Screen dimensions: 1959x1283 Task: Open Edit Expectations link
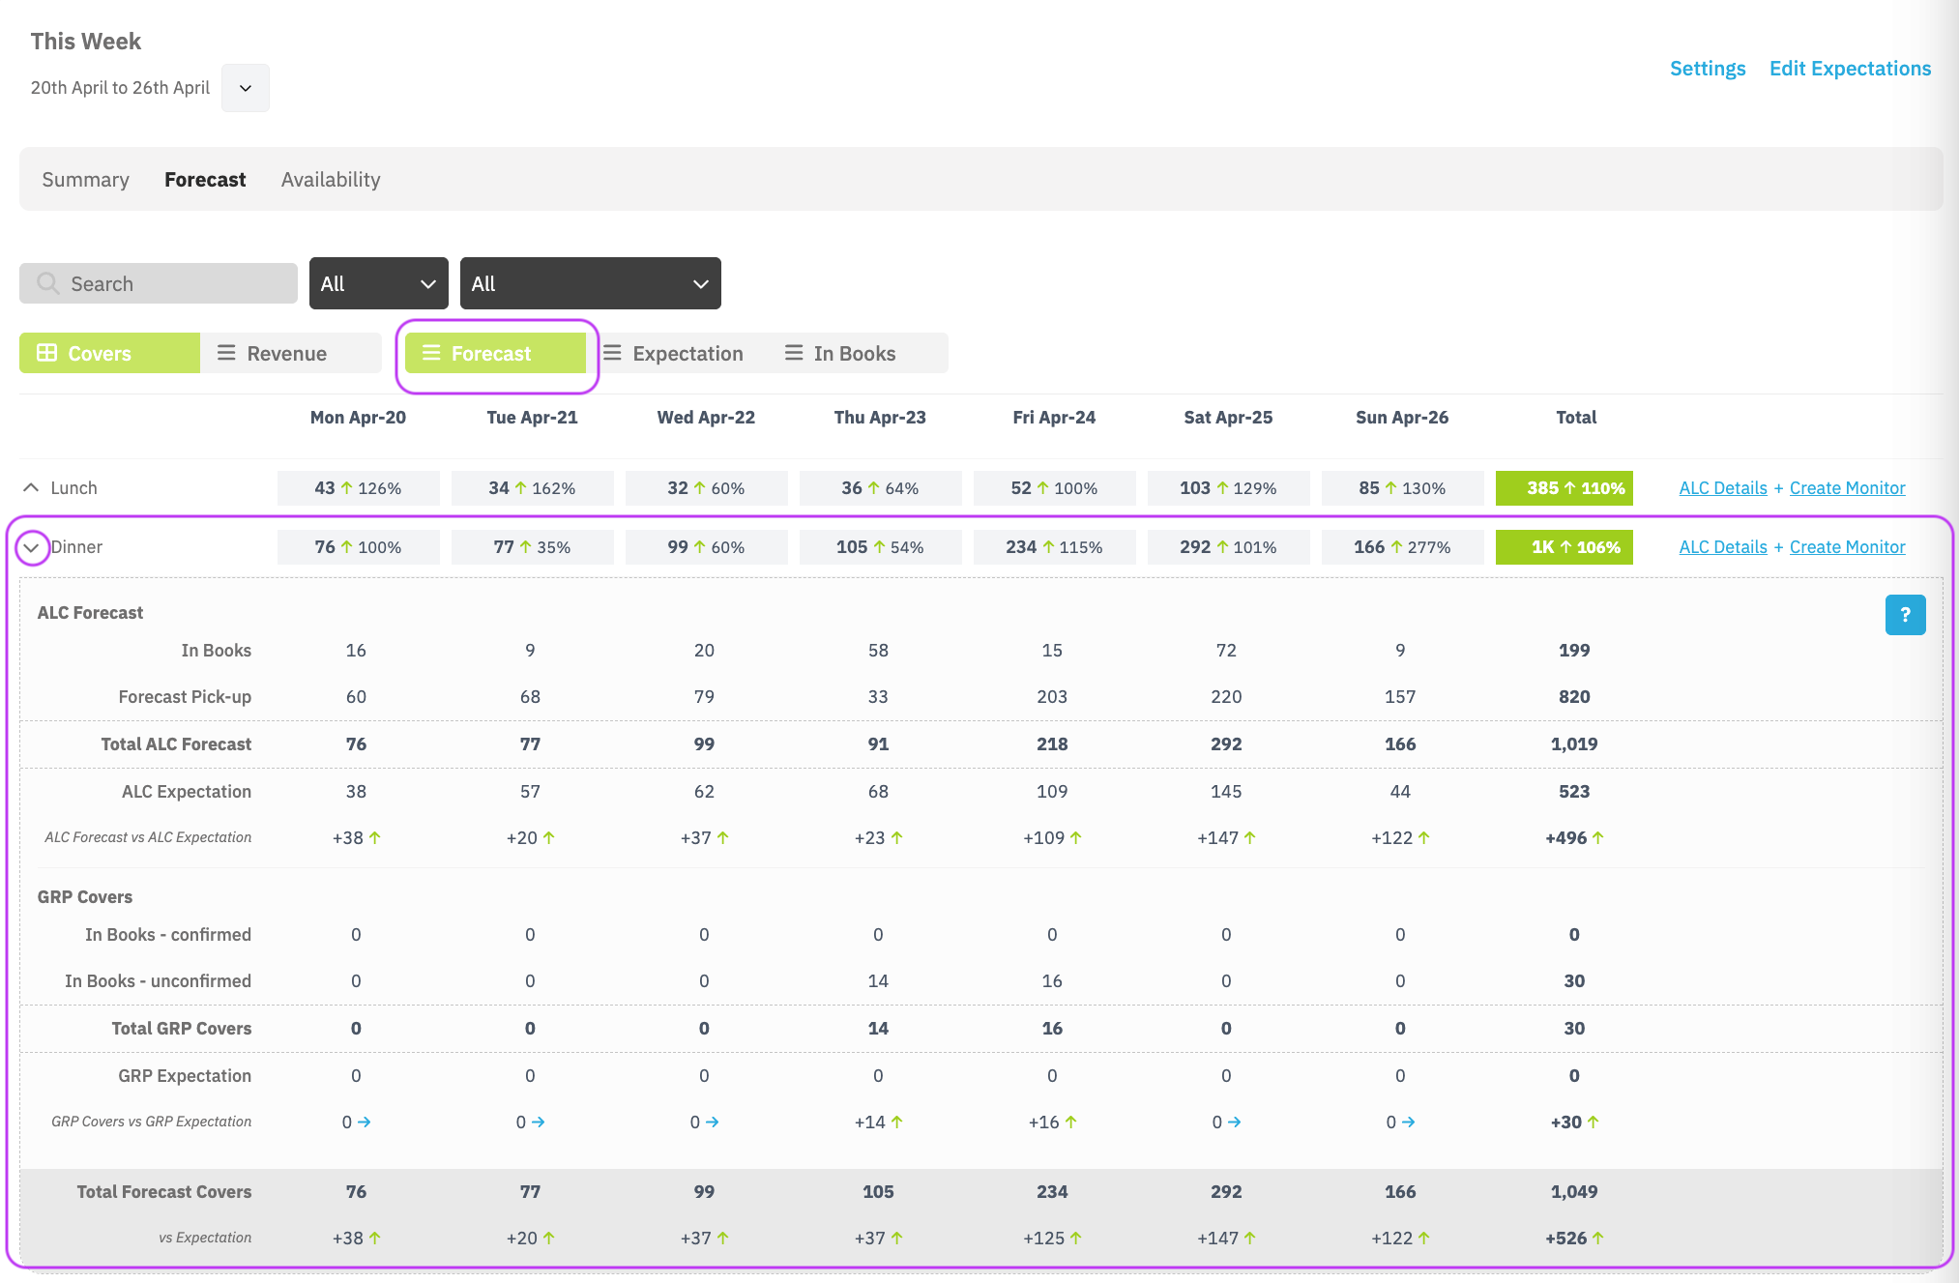(1850, 69)
